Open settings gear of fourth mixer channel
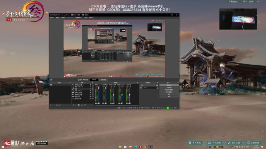This screenshot has height=149, width=266. tap(119, 103)
